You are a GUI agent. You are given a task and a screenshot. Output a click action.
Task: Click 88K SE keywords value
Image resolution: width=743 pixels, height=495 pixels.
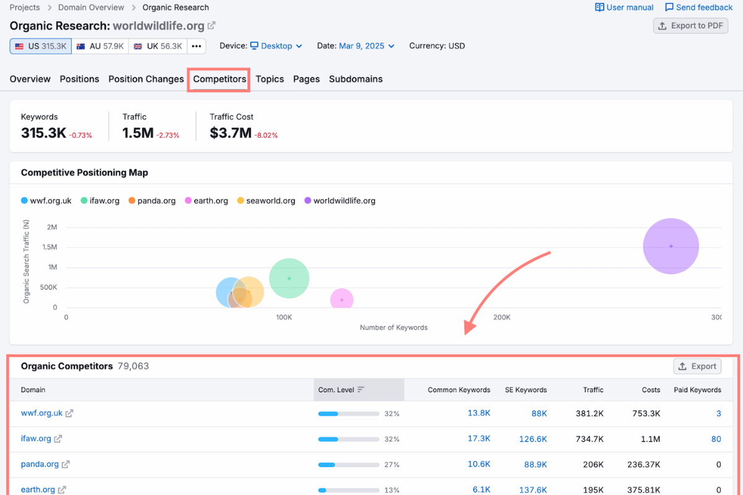pos(539,413)
